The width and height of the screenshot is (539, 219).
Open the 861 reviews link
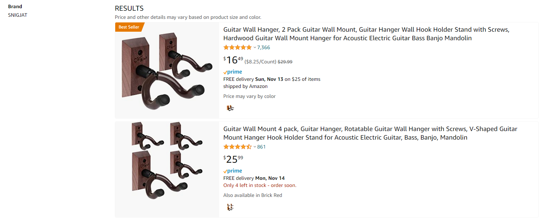click(x=261, y=147)
